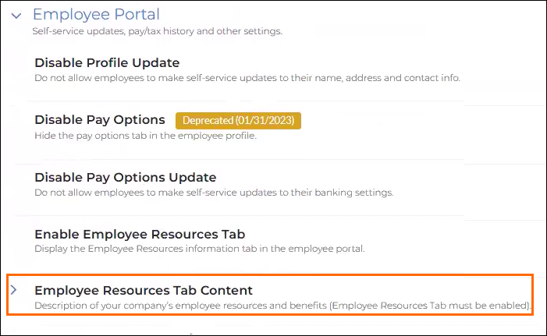
Task: Click the words 'employee profile' ending a description
Action: coord(217,136)
